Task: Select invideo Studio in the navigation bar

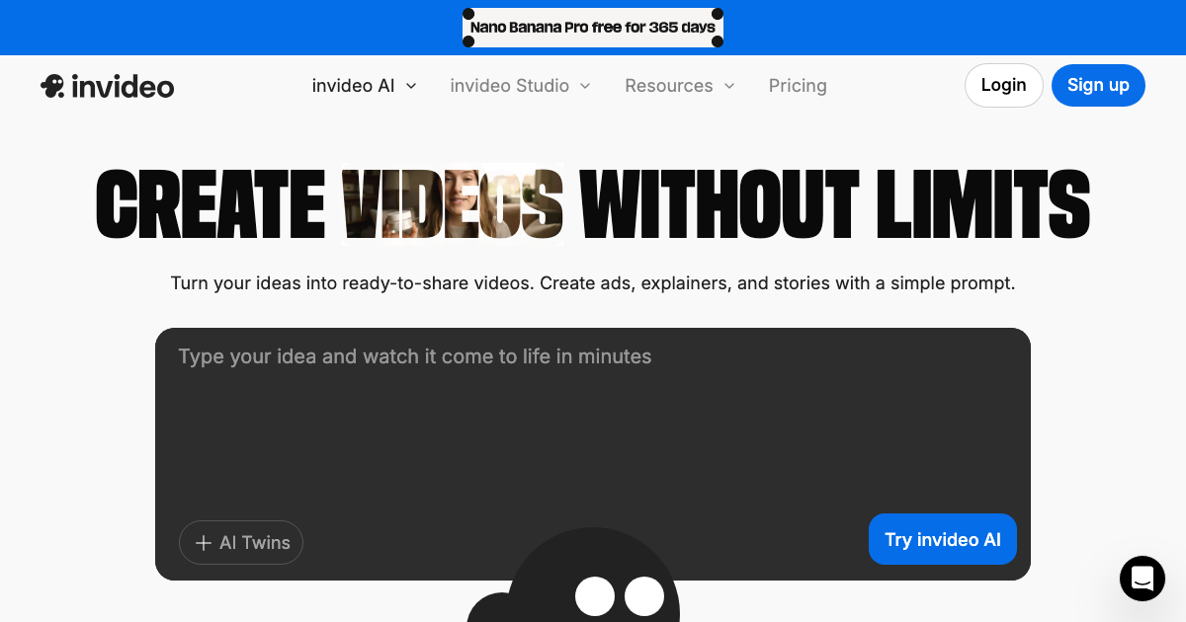Action: pos(509,86)
